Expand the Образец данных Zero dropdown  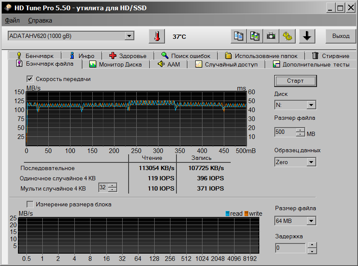[311, 162]
